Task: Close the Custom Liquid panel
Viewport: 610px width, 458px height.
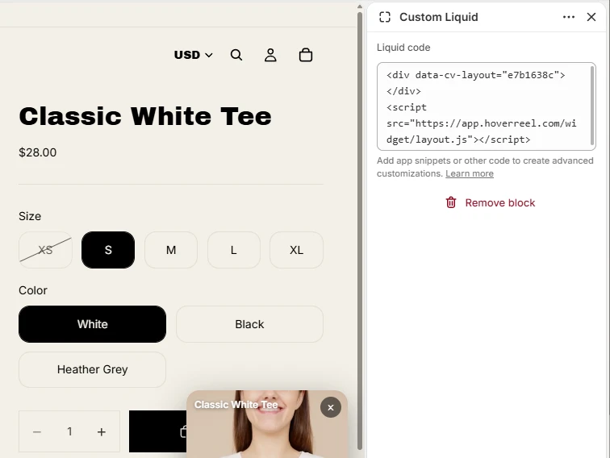Action: pyautogui.click(x=591, y=17)
